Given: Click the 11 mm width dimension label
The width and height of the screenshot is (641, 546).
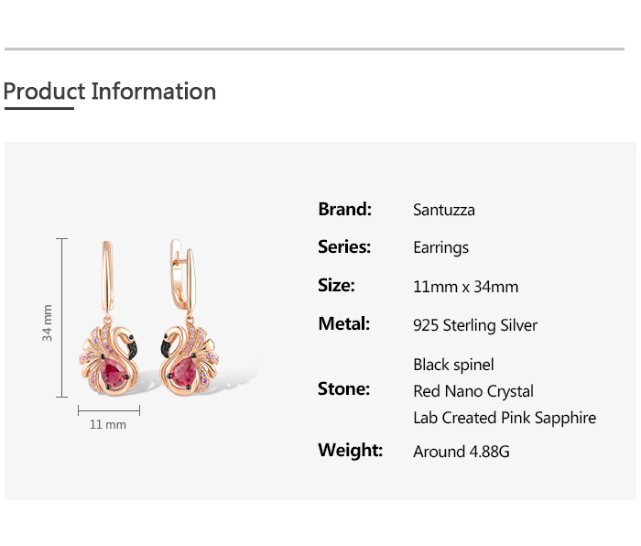Looking at the screenshot, I should coord(108,425).
